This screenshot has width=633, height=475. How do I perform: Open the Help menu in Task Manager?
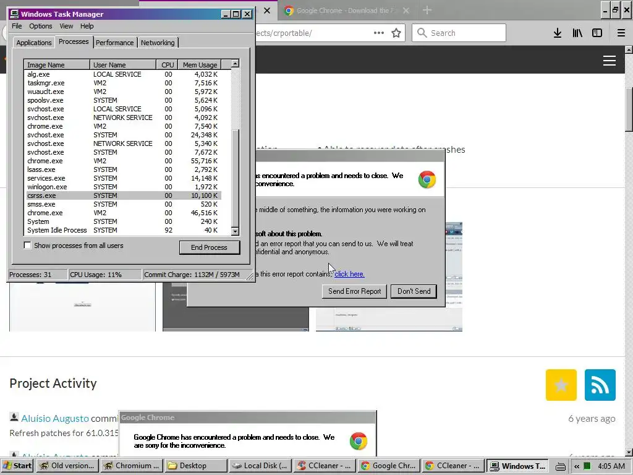(87, 26)
